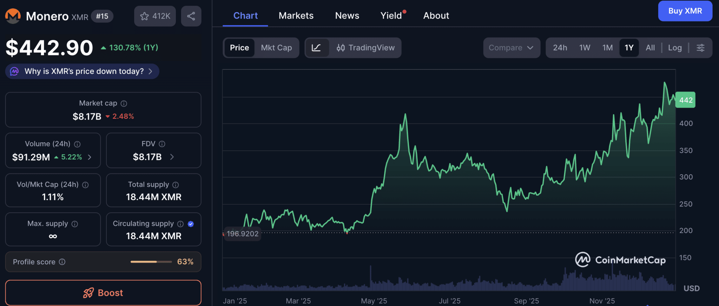Click the Buy XMR button
The width and height of the screenshot is (719, 306).
685,11
